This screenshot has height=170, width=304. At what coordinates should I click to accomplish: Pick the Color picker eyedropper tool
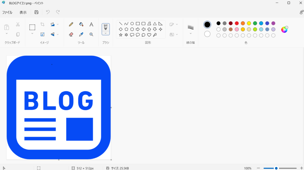point(81,34)
